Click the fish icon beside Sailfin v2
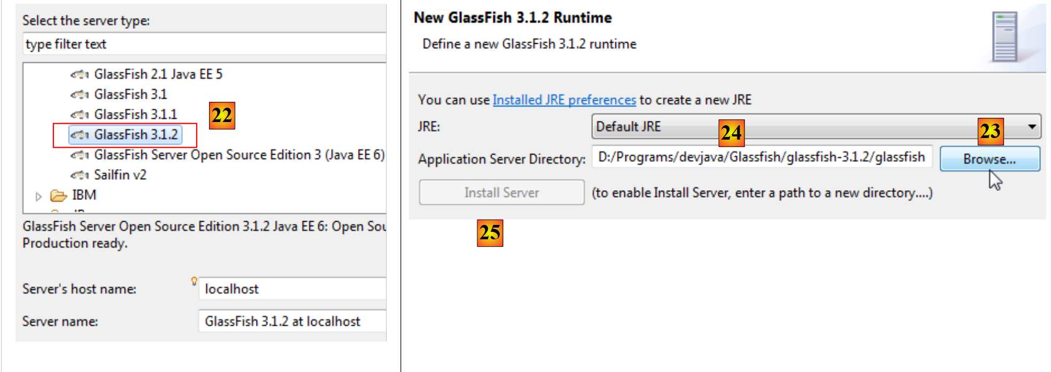This screenshot has height=372, width=1051. click(79, 175)
